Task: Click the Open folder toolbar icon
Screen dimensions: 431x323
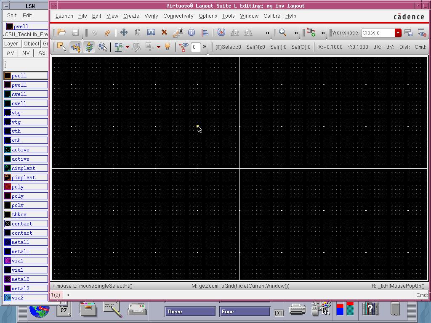Action: click(x=61, y=32)
